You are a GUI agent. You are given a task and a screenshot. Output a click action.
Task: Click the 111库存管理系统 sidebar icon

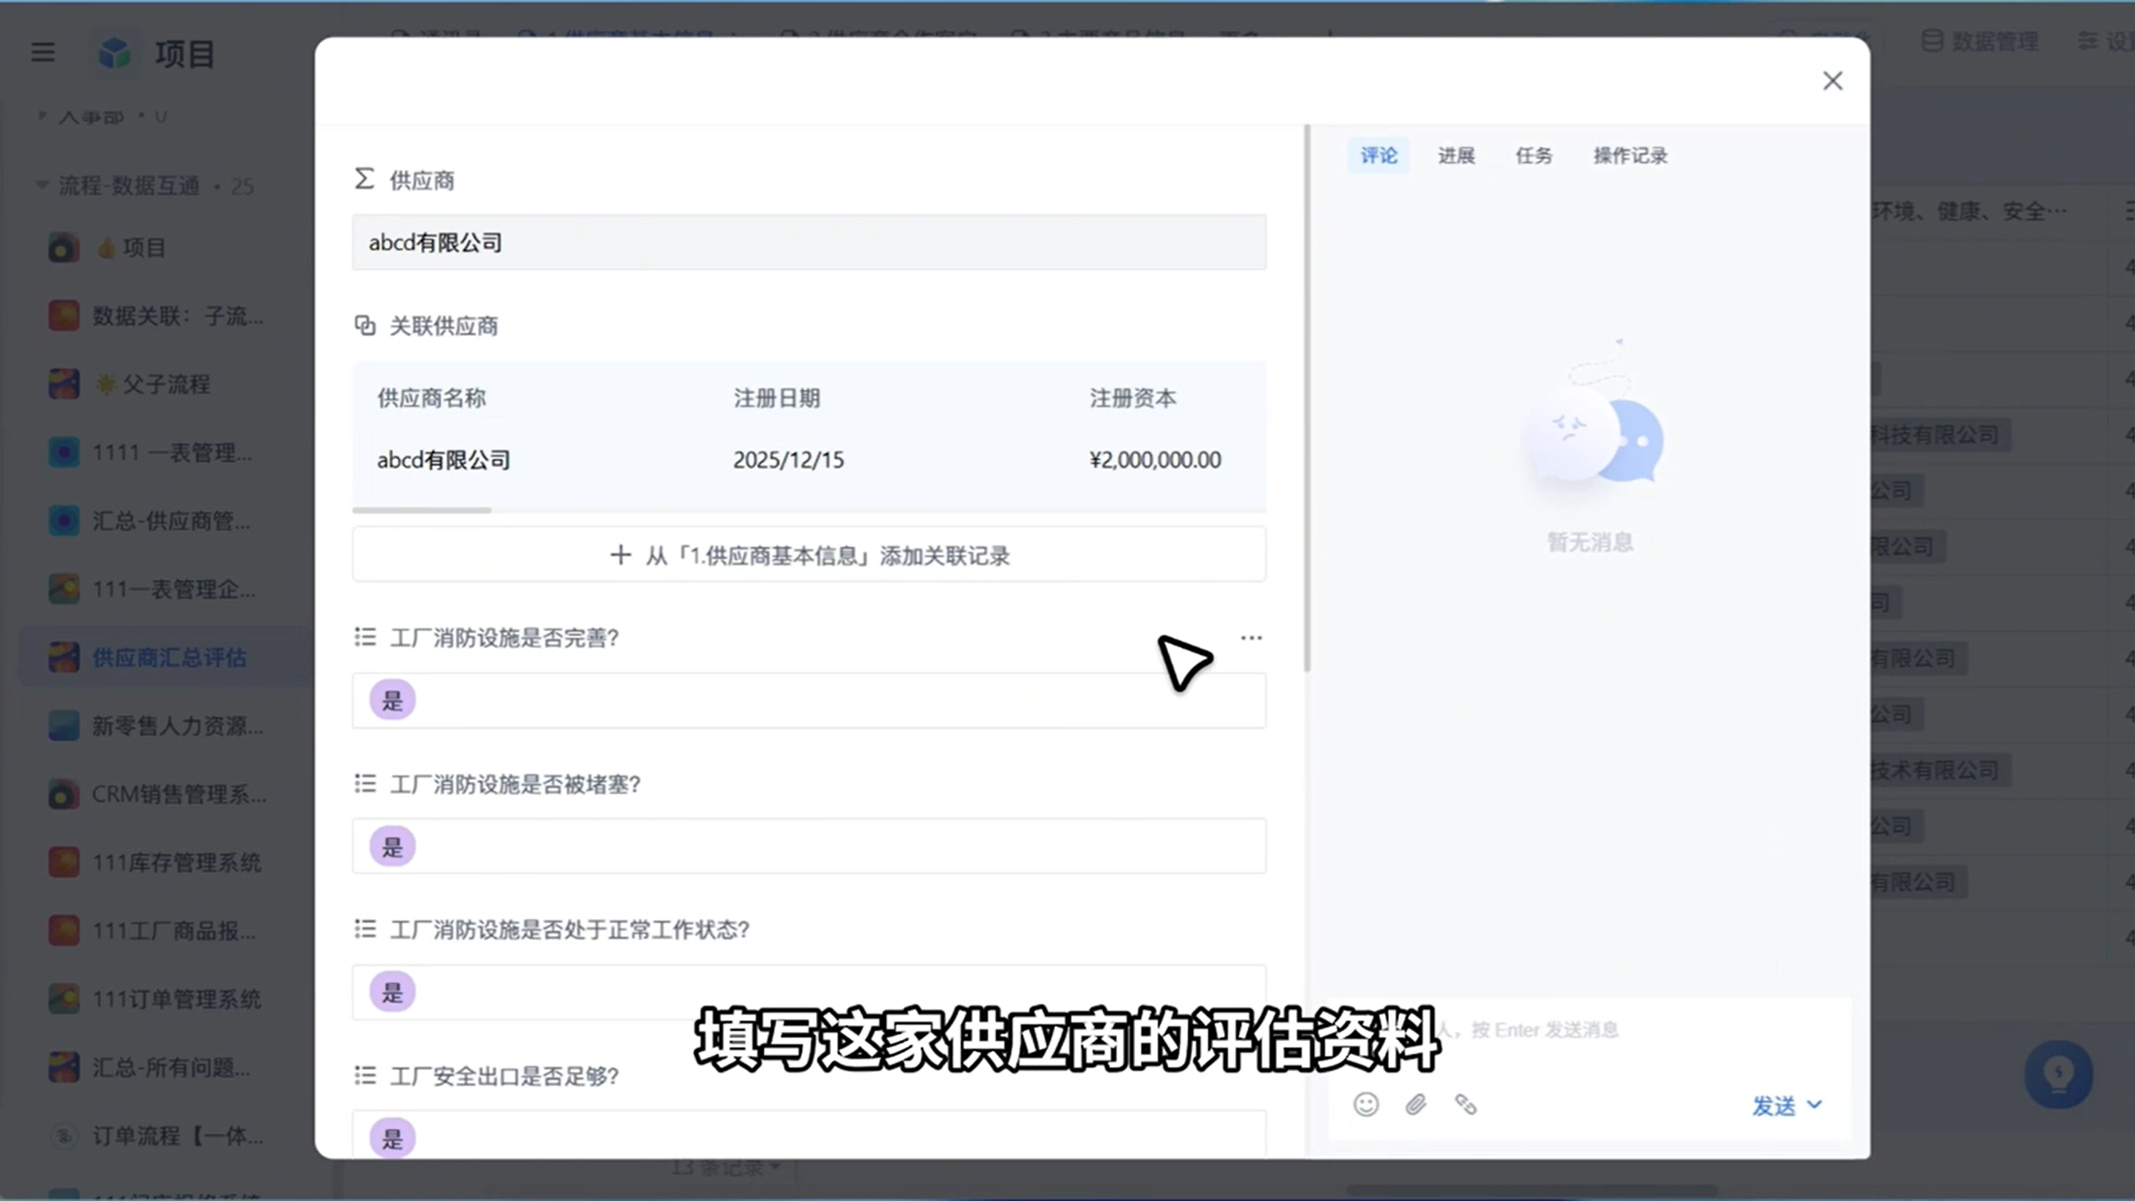tap(63, 862)
